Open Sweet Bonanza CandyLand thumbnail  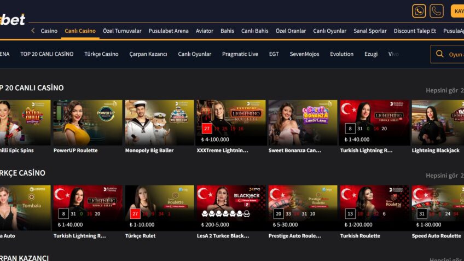303,123
